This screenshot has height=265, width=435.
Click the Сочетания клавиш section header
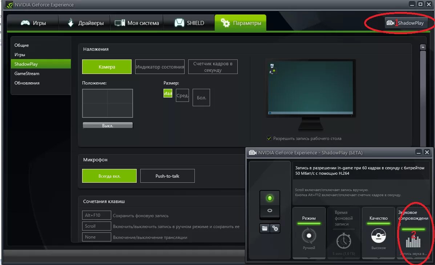tap(104, 201)
